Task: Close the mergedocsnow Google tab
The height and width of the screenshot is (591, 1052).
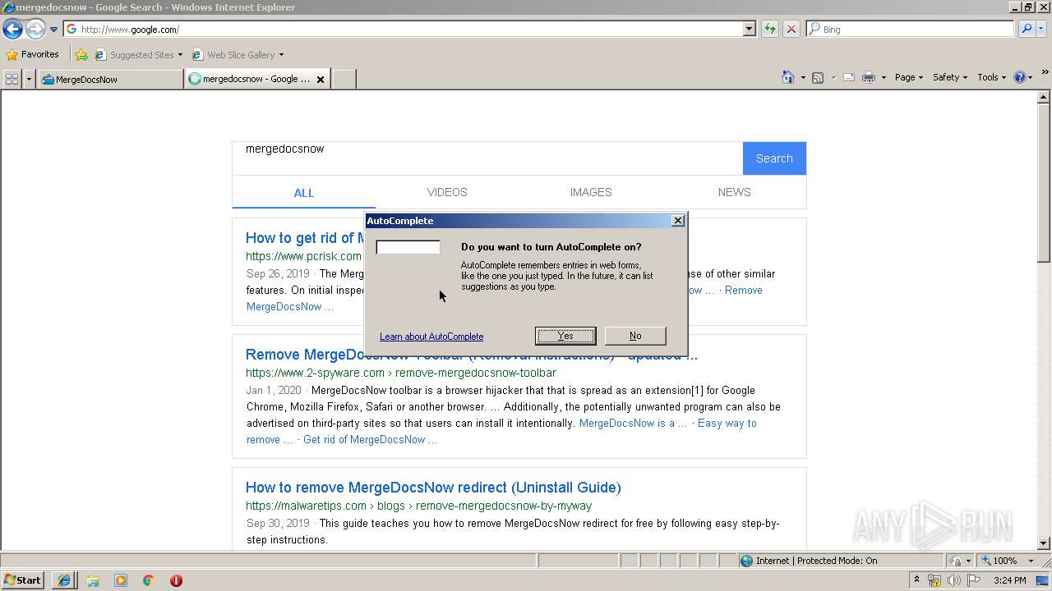Action: 321,80
